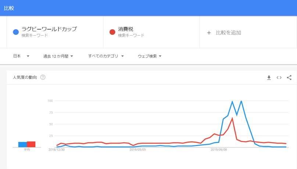Edit the 消費税 search term
Image resolution: width=297 pixels, height=169 pixels.
coord(126,29)
